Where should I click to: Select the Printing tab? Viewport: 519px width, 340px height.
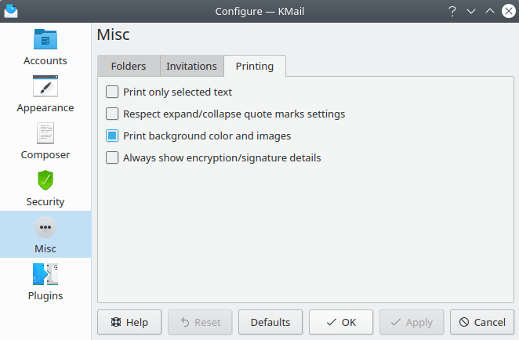(255, 67)
